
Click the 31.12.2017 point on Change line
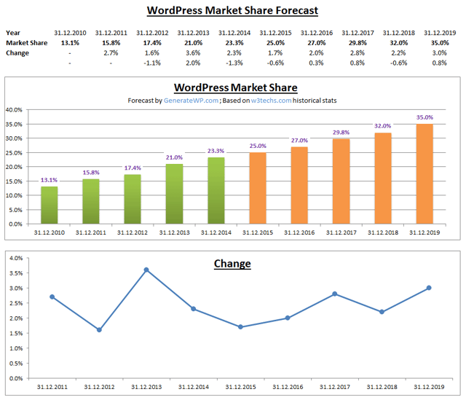[x=335, y=294]
